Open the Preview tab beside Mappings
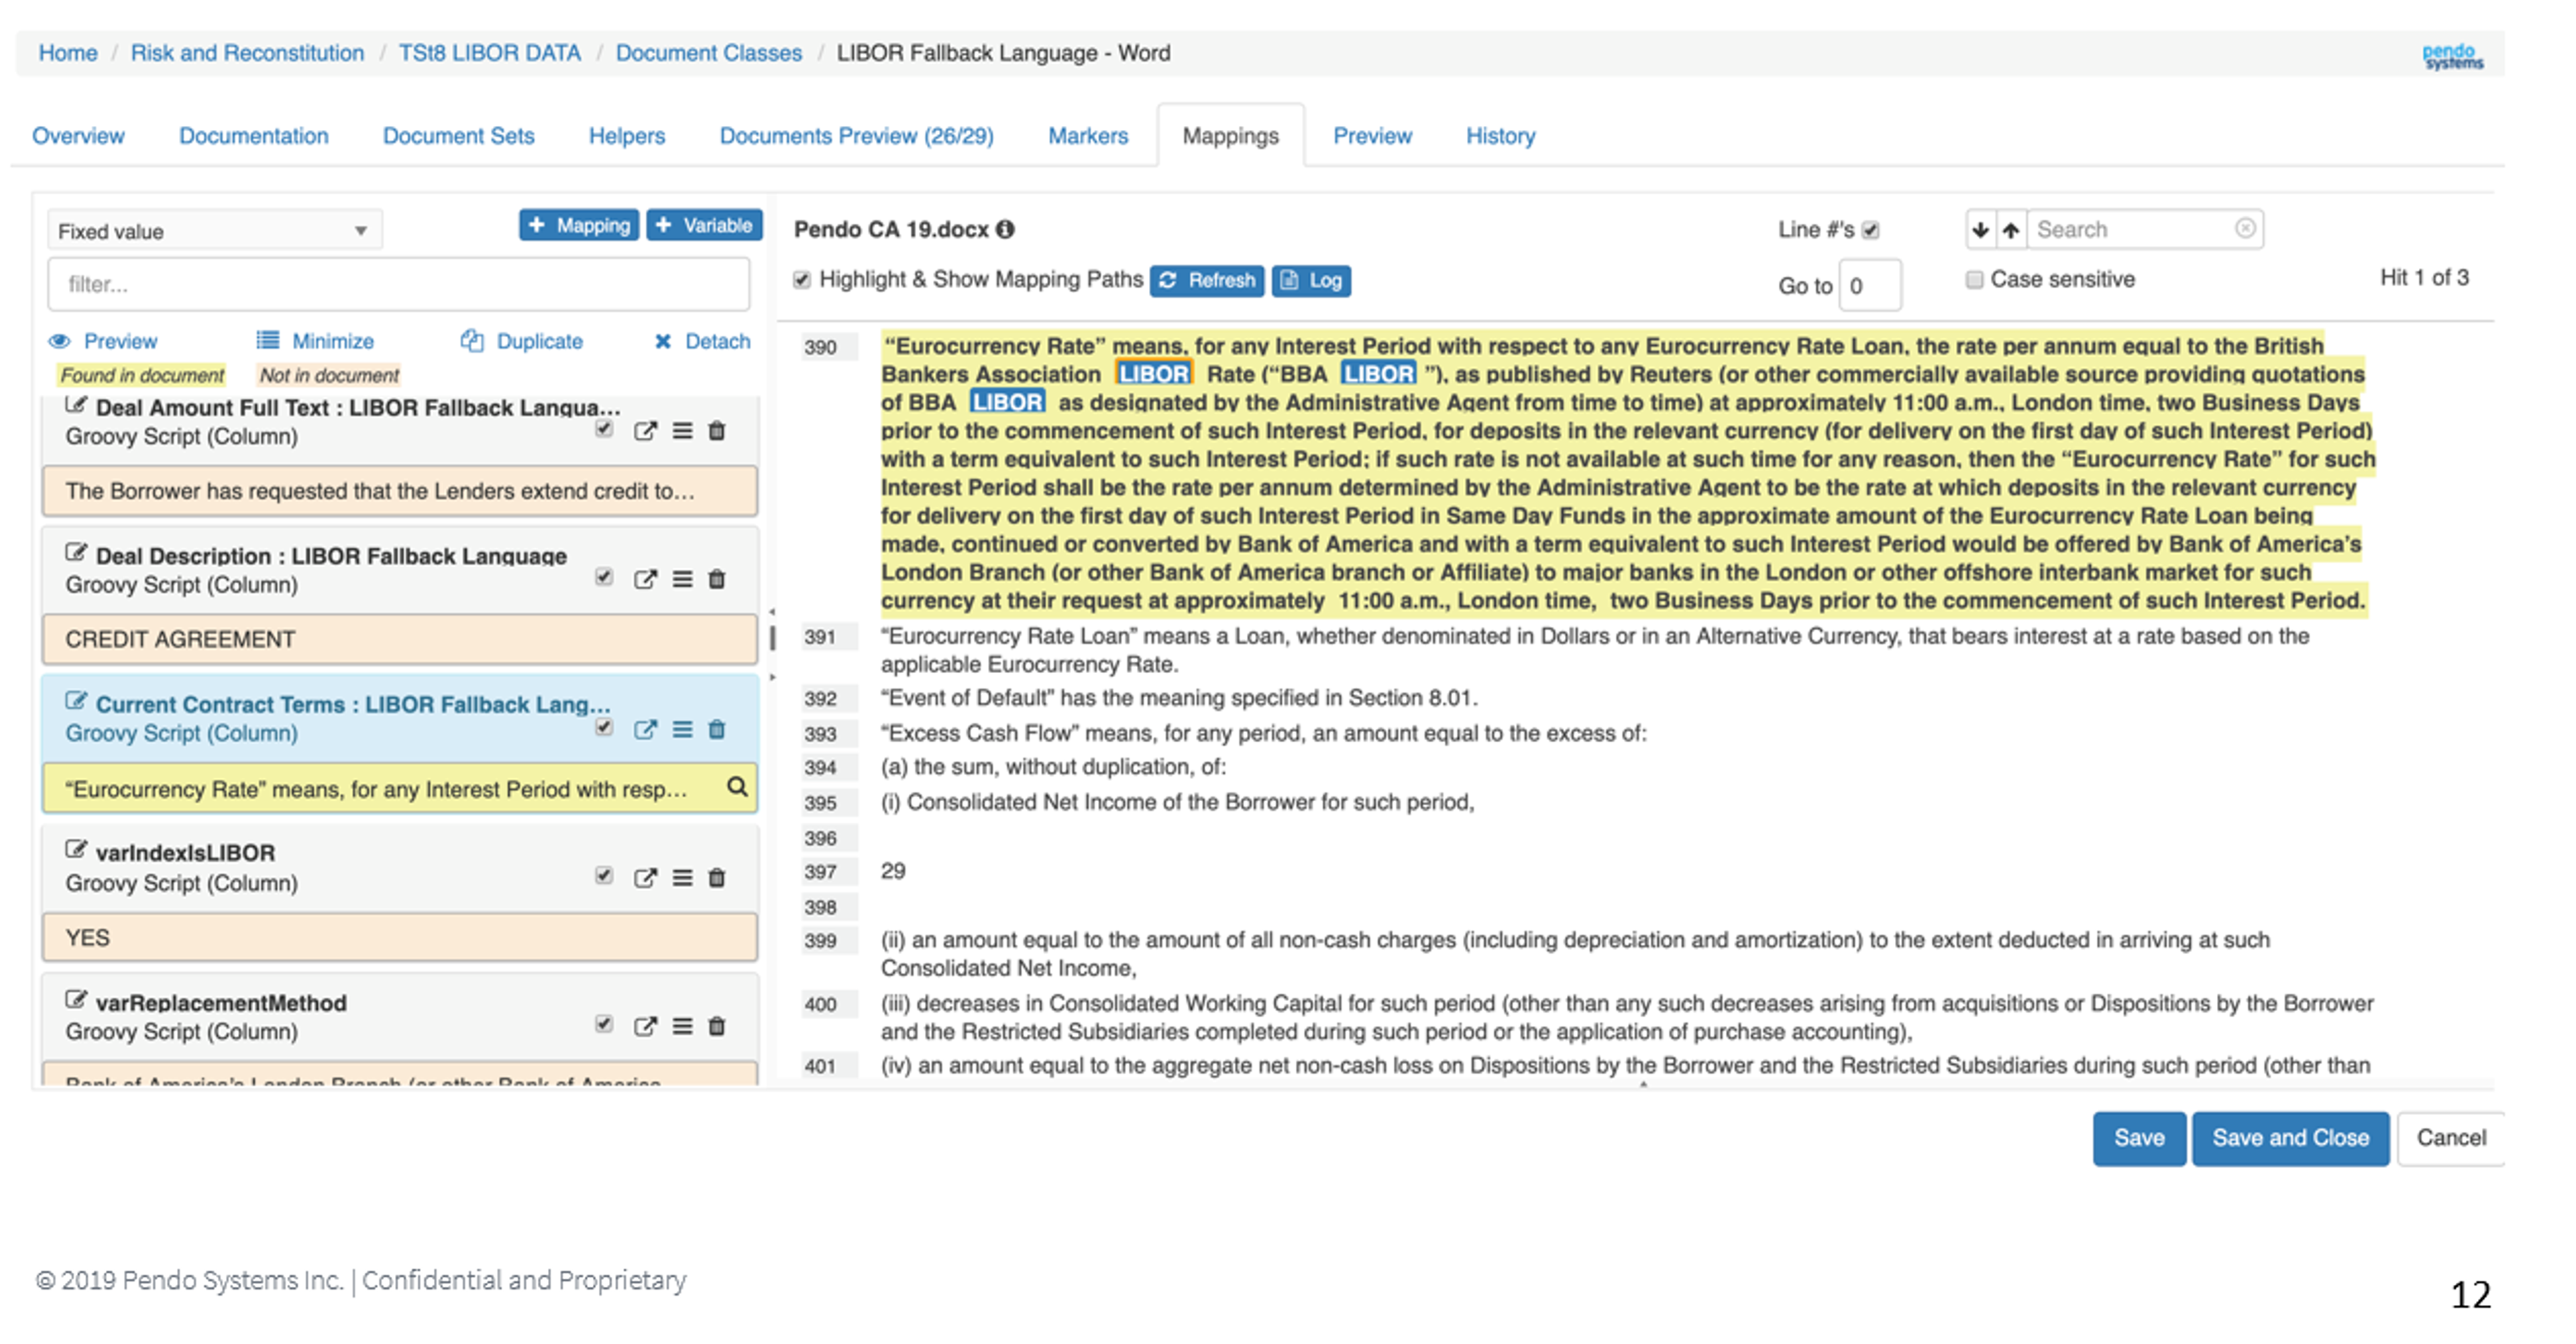This screenshot has width=2576, height=1344. [1373, 136]
